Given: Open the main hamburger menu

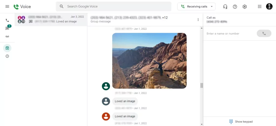Looking at the screenshot, I should pos(7,6).
